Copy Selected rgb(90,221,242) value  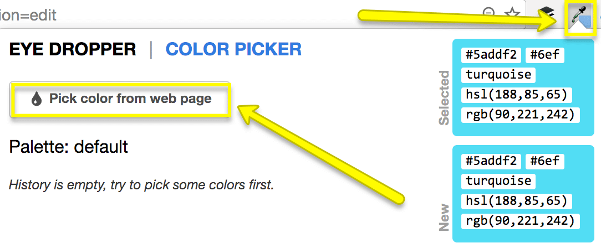tap(520, 115)
